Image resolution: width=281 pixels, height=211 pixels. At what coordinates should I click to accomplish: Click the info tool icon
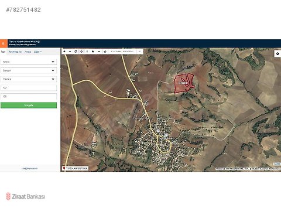point(87,52)
